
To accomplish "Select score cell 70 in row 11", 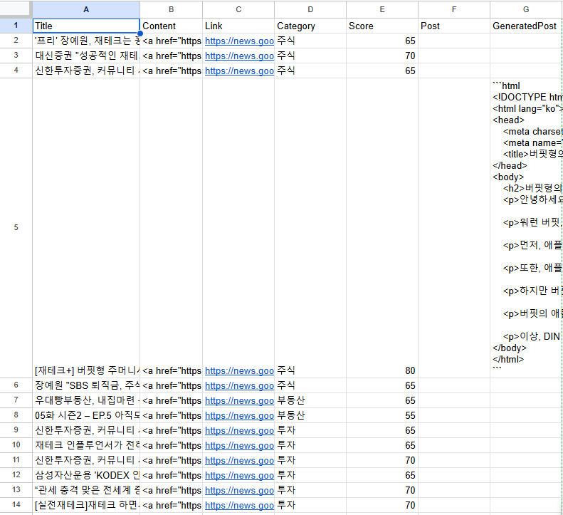I will tap(382, 460).
